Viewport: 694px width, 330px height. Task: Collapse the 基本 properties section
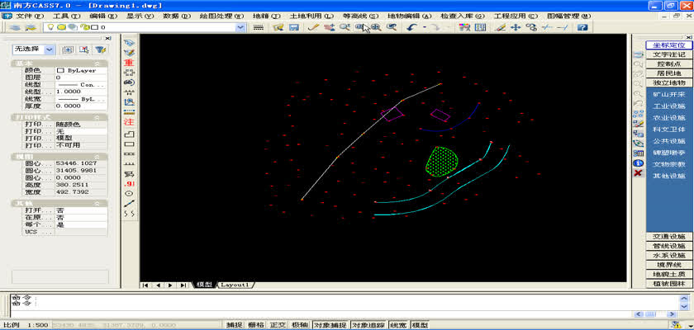coord(97,64)
